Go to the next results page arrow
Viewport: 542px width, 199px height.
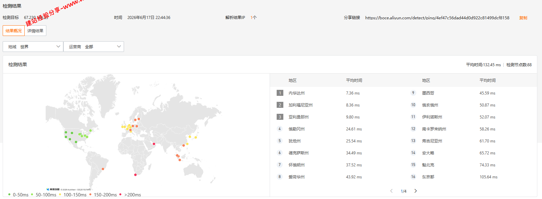415,191
